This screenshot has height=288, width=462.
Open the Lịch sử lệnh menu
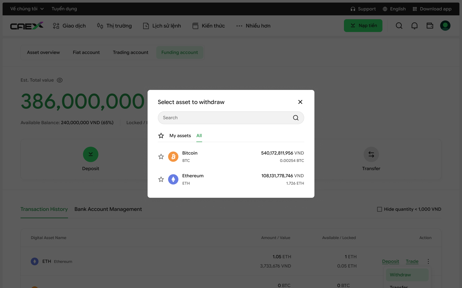(162, 26)
